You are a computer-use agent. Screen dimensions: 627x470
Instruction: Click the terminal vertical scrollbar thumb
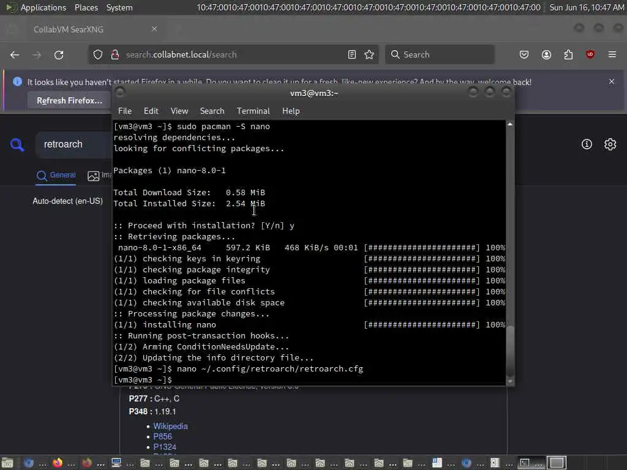point(510,351)
